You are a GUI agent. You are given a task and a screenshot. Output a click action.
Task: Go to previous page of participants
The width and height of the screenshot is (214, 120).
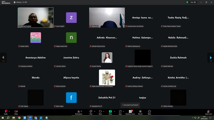click(x=3, y=58)
